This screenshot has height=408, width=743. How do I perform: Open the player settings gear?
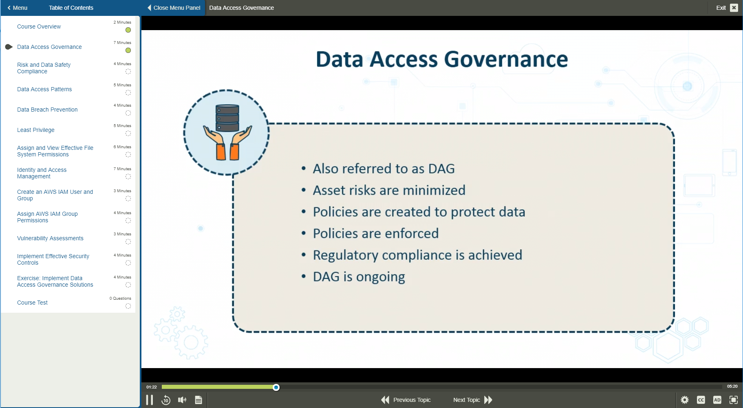[685, 400]
